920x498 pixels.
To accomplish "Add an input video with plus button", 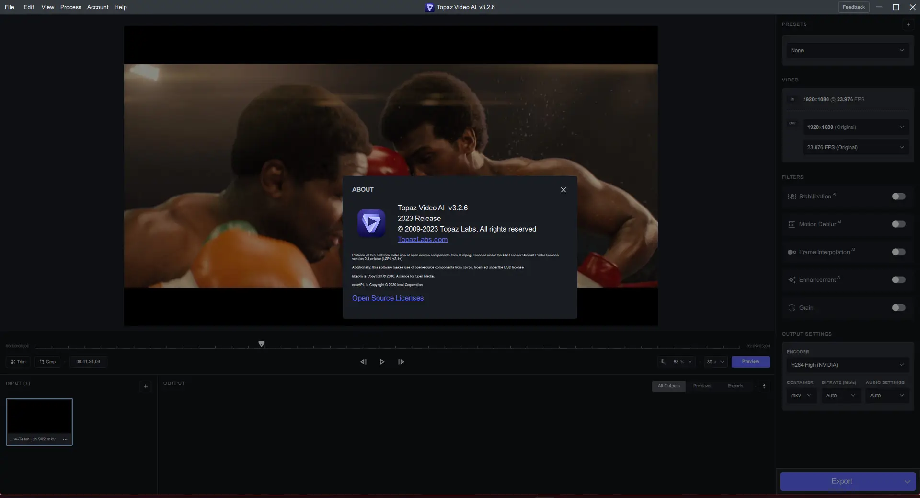I will tap(146, 386).
